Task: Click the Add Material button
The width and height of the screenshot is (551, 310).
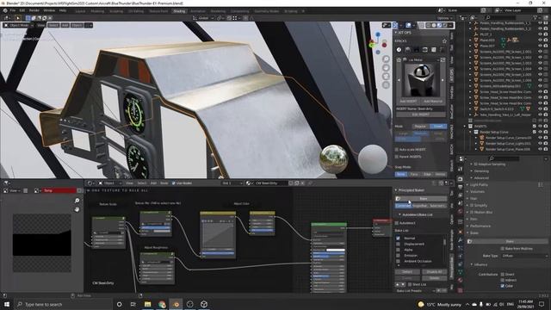Action: click(433, 102)
